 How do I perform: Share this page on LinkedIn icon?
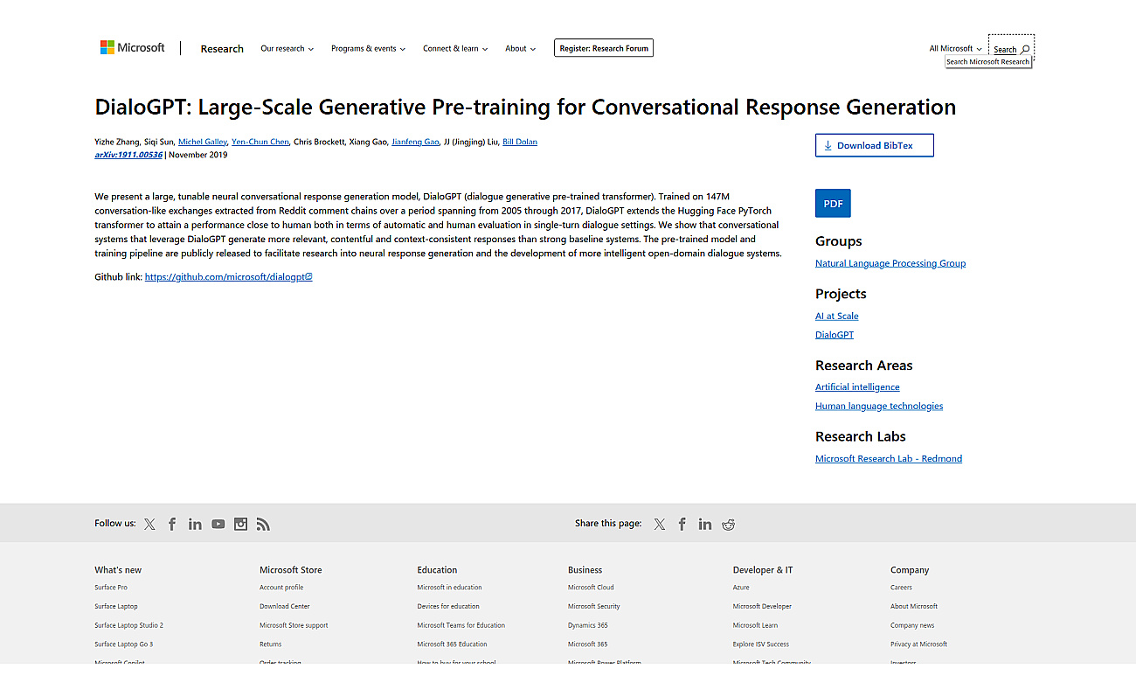[x=705, y=524]
